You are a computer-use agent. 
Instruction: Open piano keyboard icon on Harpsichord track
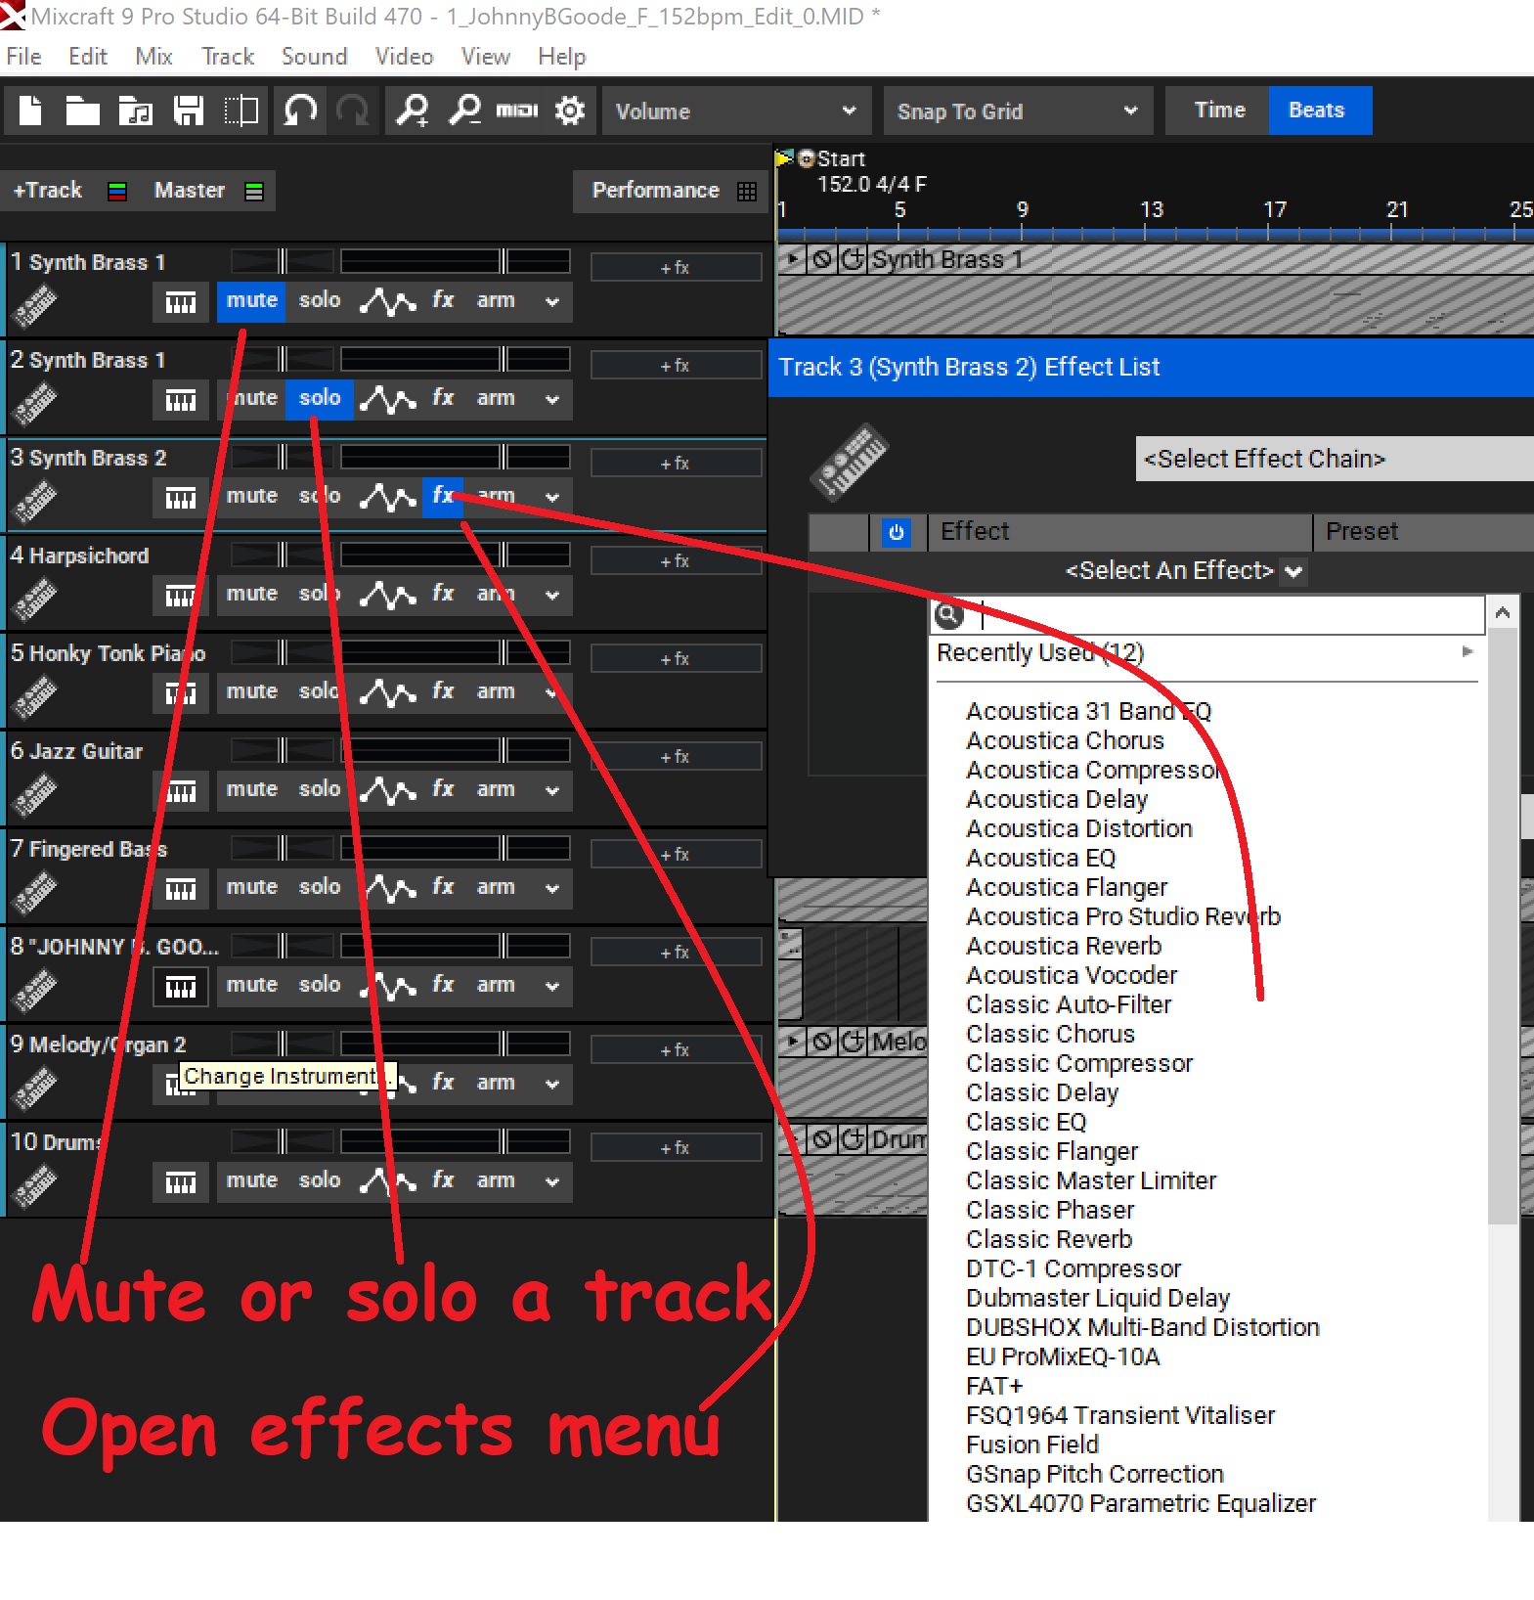point(181,595)
